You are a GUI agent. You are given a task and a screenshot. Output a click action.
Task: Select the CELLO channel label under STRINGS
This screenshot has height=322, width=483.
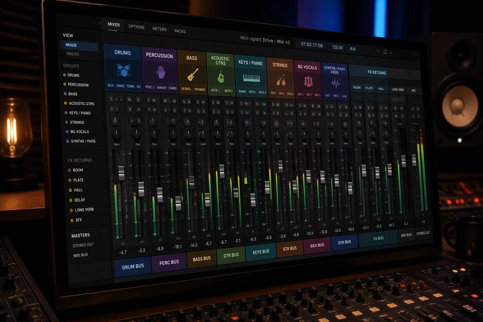[x=290, y=94]
